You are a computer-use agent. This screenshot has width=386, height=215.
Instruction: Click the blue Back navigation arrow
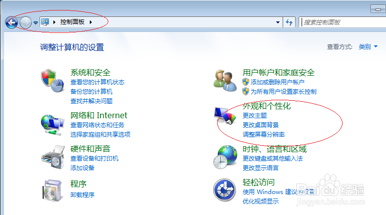11,22
